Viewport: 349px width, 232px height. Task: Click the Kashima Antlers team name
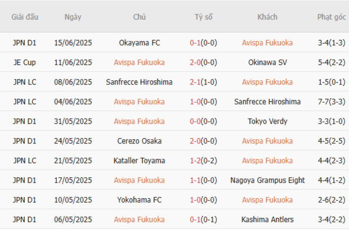267,220
